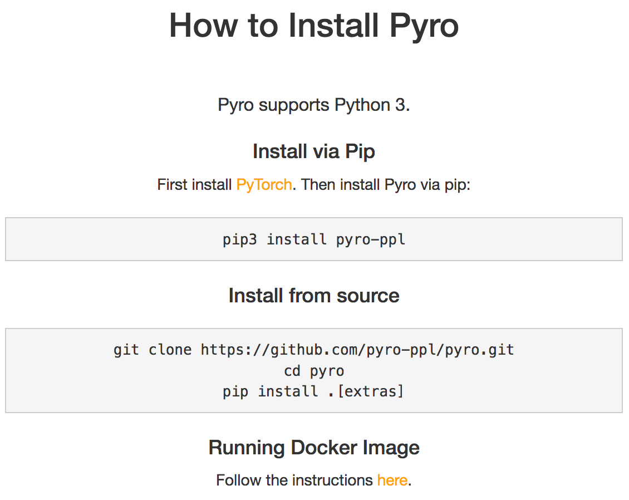This screenshot has height=500, width=629.
Task: Select the "Install from source" heading
Action: 314,295
